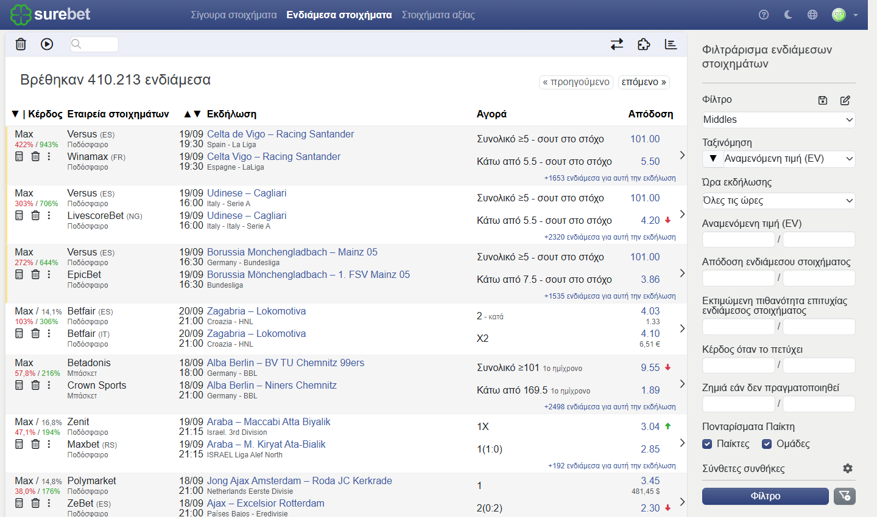Open the Αναμενόμενη τιμή (EV) sort dropdown
The width and height of the screenshot is (877, 517).
789,159
